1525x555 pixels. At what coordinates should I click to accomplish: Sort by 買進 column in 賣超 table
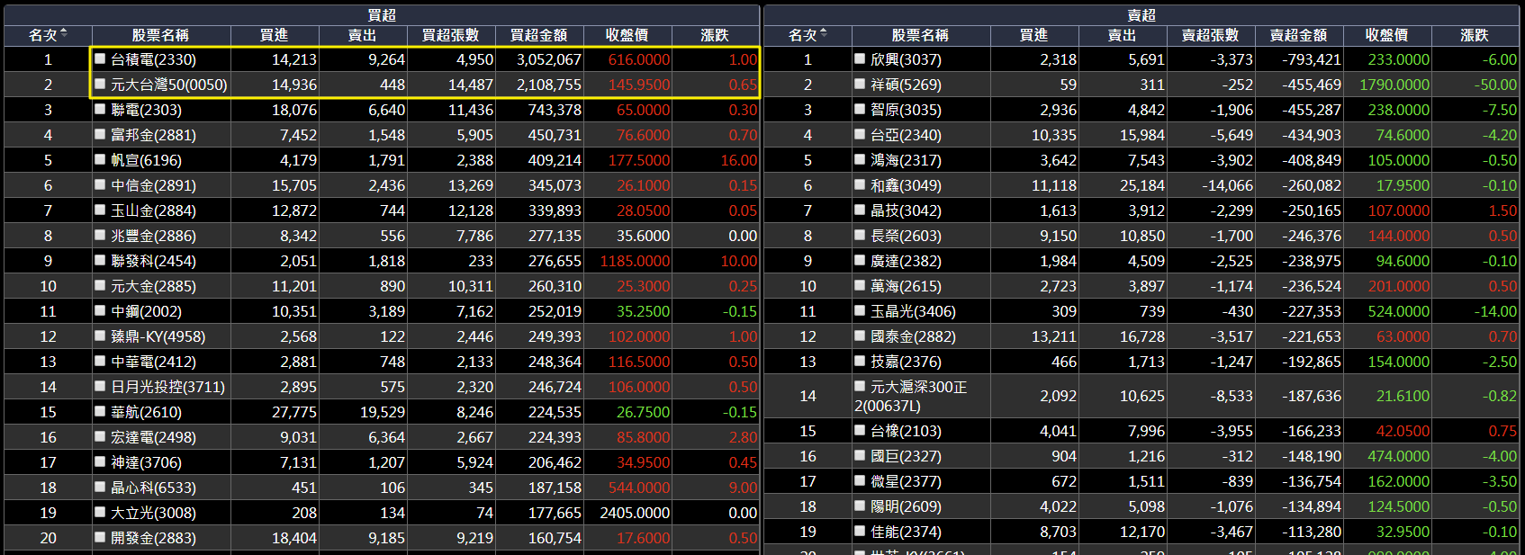click(x=1033, y=34)
